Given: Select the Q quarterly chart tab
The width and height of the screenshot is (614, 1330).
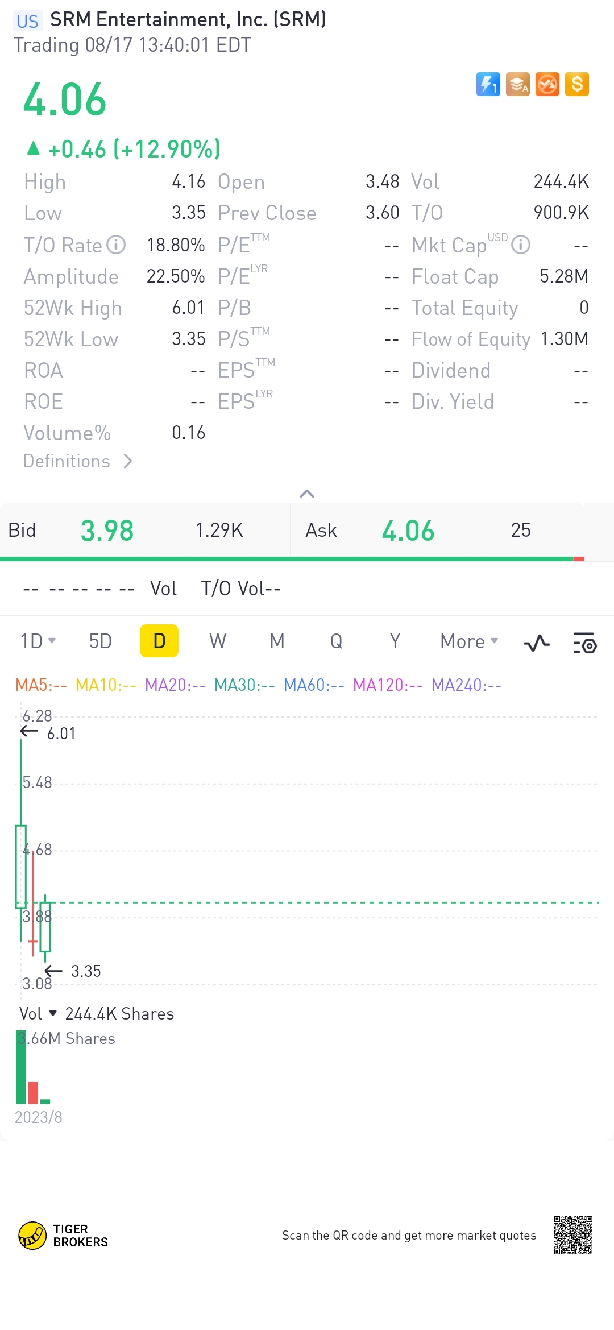Looking at the screenshot, I should point(337,641).
